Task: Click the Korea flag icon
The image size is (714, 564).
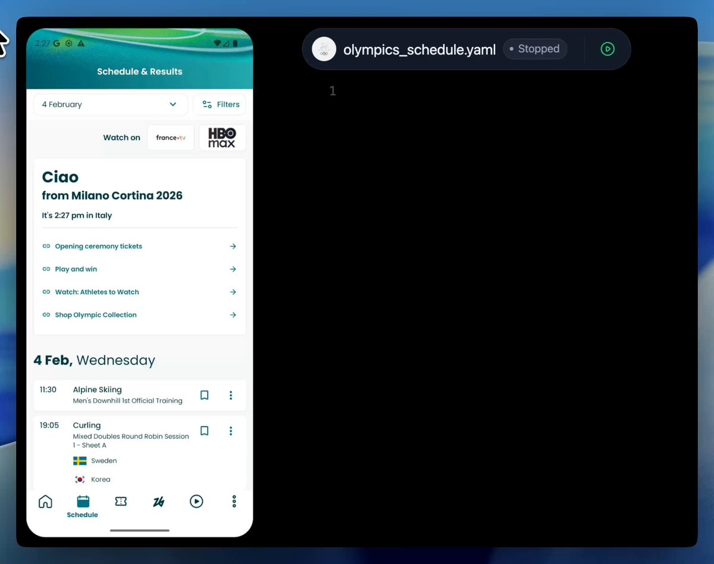Action: pyautogui.click(x=80, y=479)
